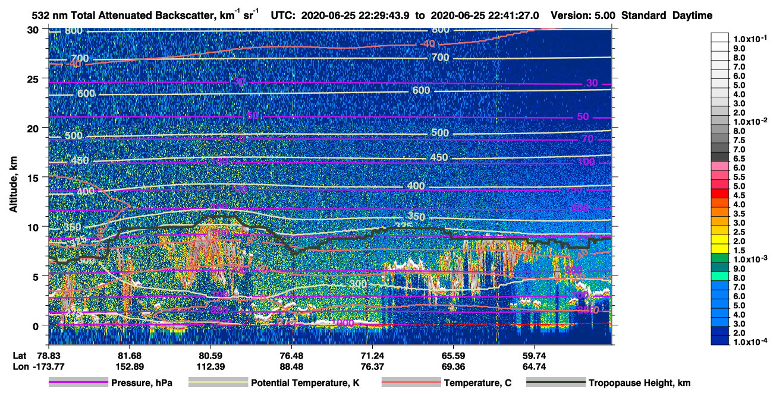
Task: Click the latitude value 76.48
Action: point(291,356)
